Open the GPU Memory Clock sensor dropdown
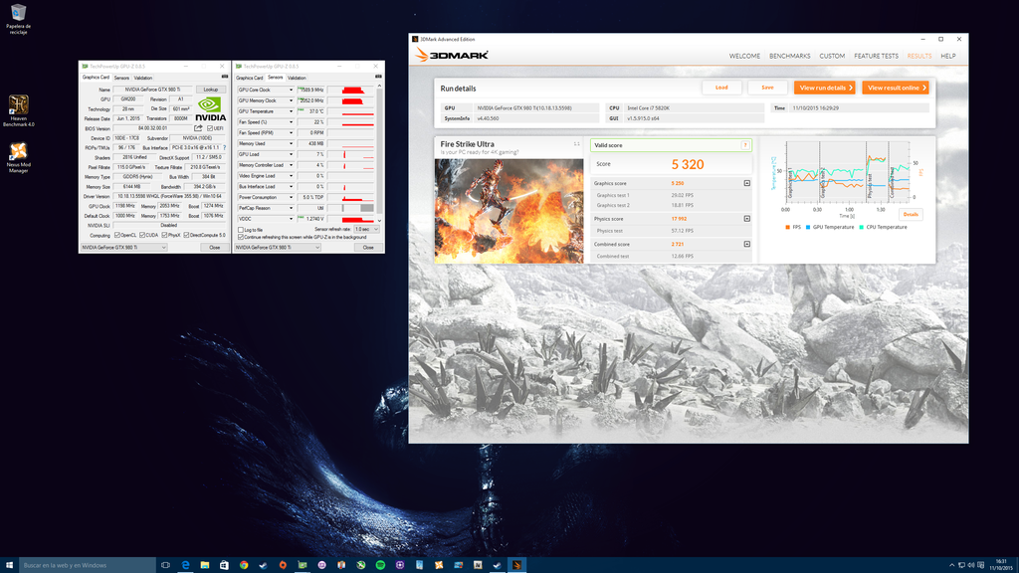 click(x=291, y=100)
